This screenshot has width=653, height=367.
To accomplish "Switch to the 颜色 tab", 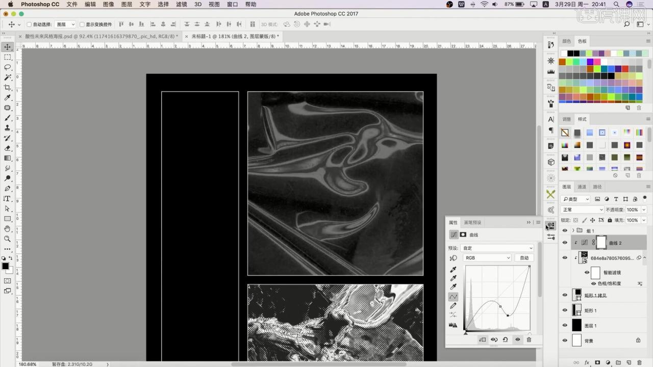I will pyautogui.click(x=567, y=41).
